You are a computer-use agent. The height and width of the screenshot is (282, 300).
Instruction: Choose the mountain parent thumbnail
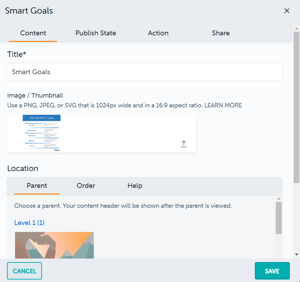click(54, 245)
